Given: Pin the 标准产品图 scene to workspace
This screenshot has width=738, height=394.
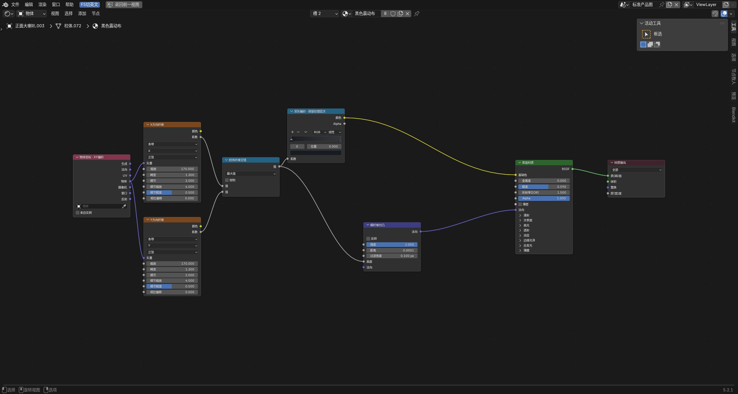Looking at the screenshot, I should [661, 5].
